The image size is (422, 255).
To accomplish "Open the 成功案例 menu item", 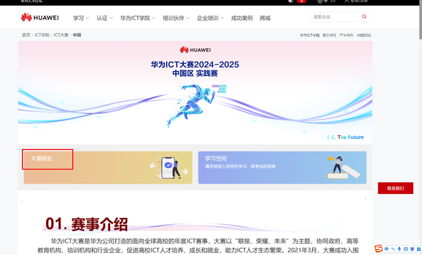I will [x=241, y=18].
